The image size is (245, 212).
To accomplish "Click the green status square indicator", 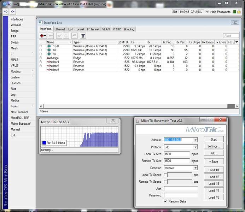I will pos(234,12).
